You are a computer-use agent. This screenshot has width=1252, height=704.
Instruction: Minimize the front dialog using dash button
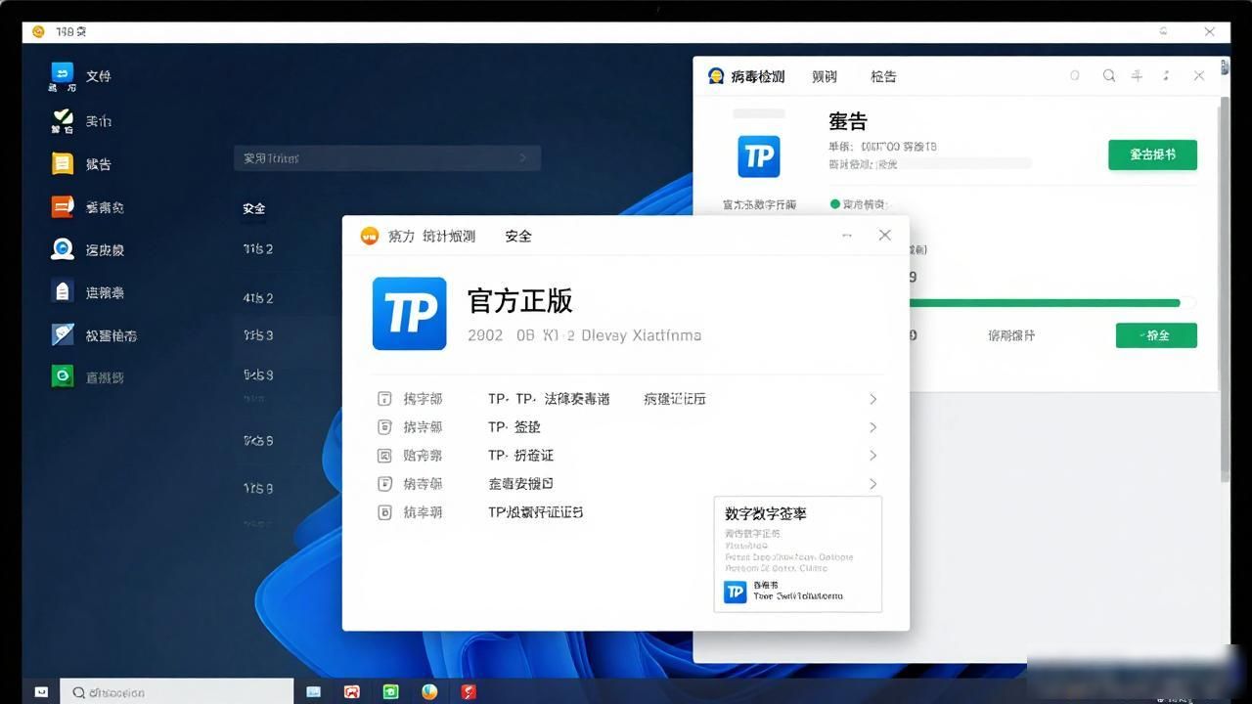(x=847, y=236)
